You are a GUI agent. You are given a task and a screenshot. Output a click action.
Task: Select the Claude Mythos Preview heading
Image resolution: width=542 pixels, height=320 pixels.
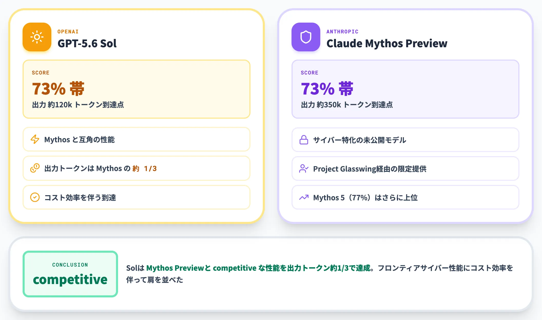pyautogui.click(x=387, y=43)
